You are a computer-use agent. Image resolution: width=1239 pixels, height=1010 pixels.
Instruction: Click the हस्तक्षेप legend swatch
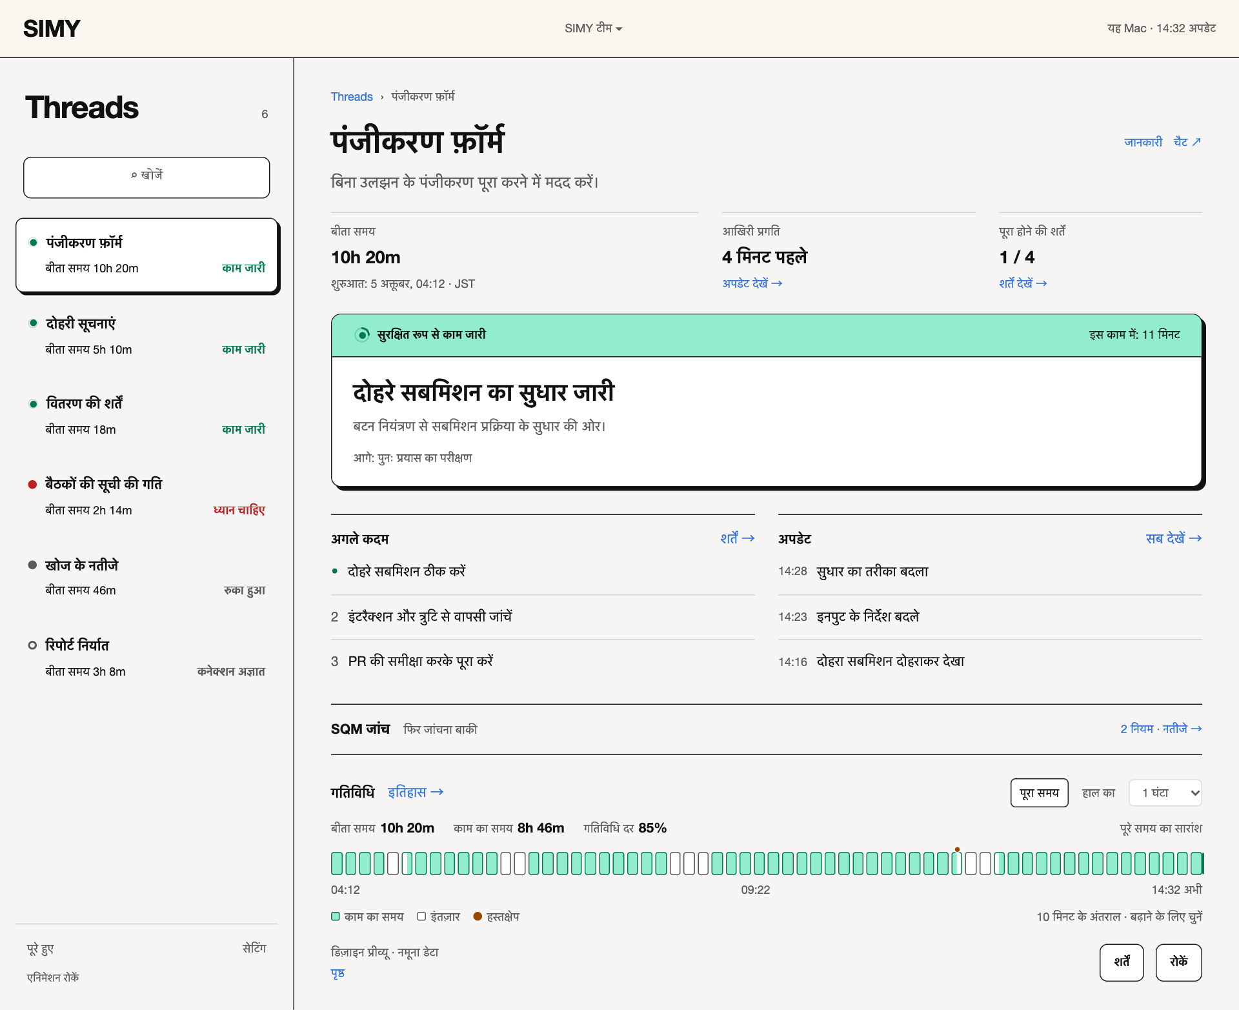pyautogui.click(x=478, y=916)
